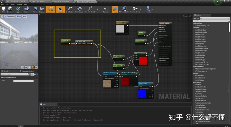Select the Texture_Tile parameter node
Image resolution: width=231 pixels, height=127 pixels.
click(66, 42)
